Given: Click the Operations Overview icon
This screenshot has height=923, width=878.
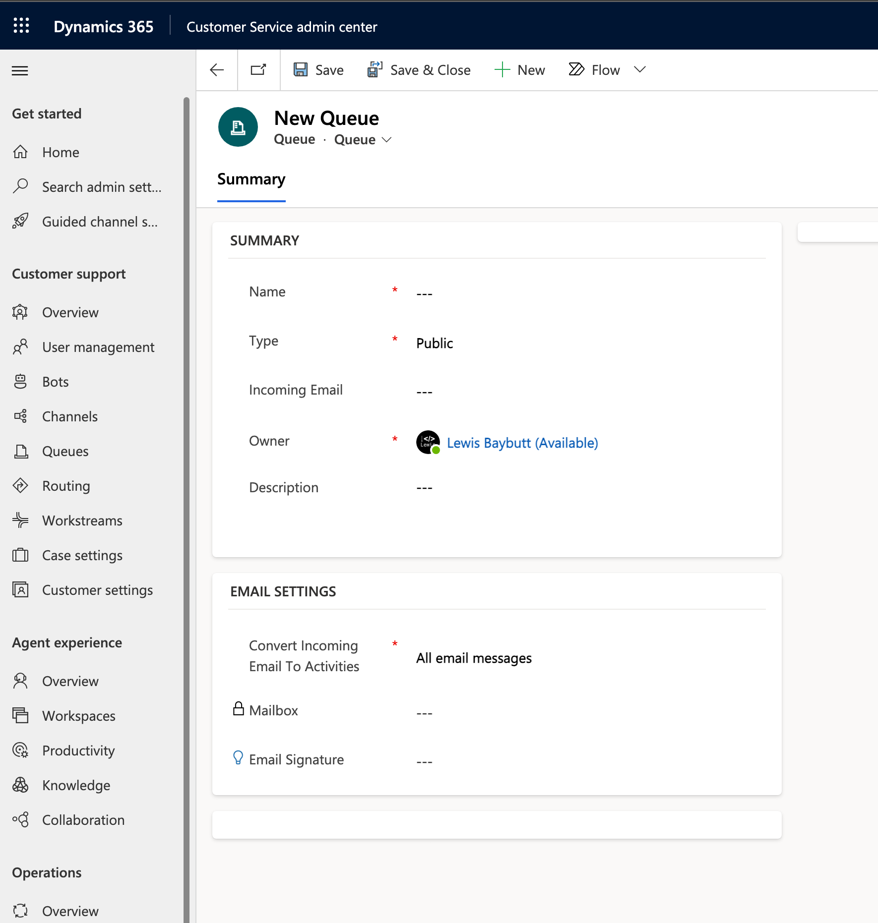Looking at the screenshot, I should tap(20, 911).
